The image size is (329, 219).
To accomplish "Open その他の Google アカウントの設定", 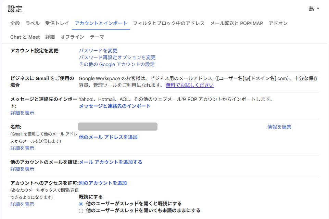I will [x=116, y=65].
